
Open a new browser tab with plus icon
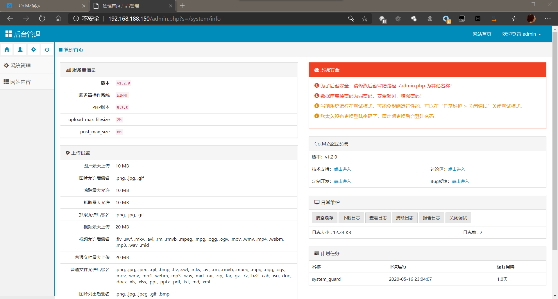pos(182,6)
